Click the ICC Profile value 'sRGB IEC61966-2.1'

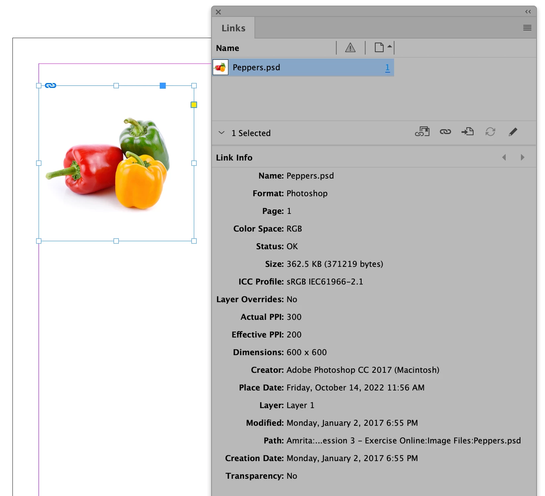[325, 282]
